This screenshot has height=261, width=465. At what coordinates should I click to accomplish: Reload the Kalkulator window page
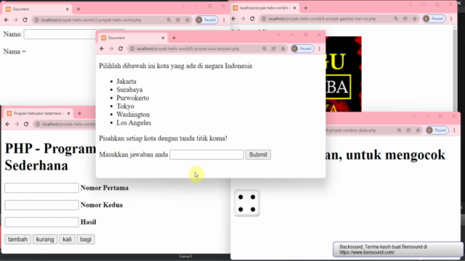coord(26,124)
